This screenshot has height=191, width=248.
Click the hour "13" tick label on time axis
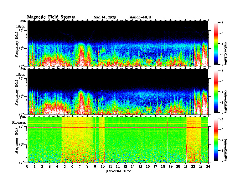click(125, 166)
